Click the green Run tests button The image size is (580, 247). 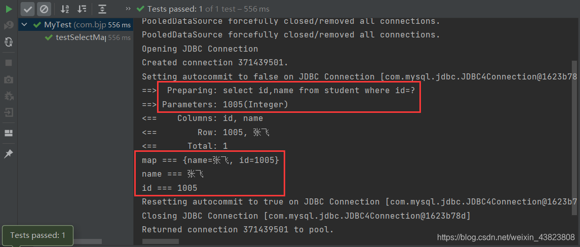tap(9, 9)
